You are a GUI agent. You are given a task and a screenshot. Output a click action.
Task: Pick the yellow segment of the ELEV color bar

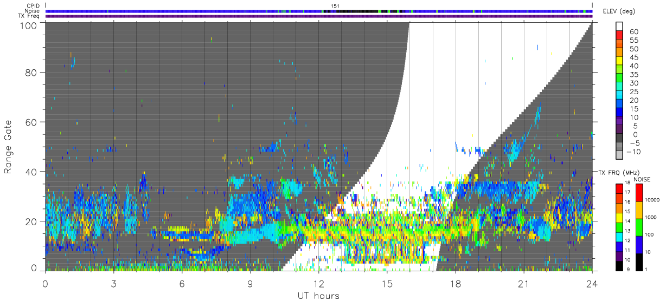pyautogui.click(x=620, y=61)
